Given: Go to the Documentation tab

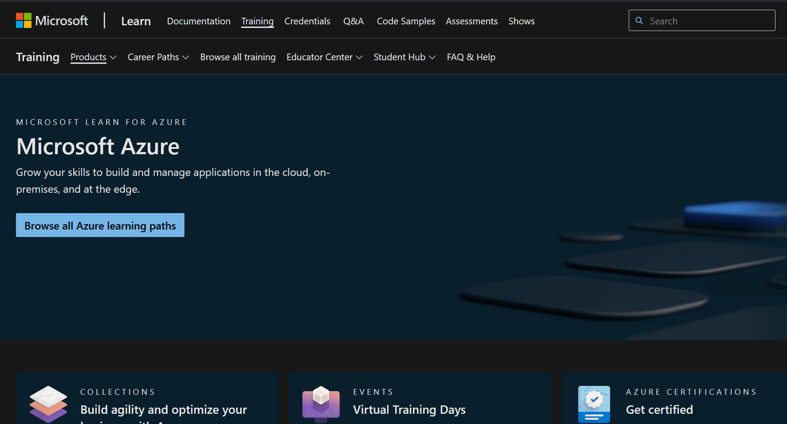Looking at the screenshot, I should [x=199, y=21].
